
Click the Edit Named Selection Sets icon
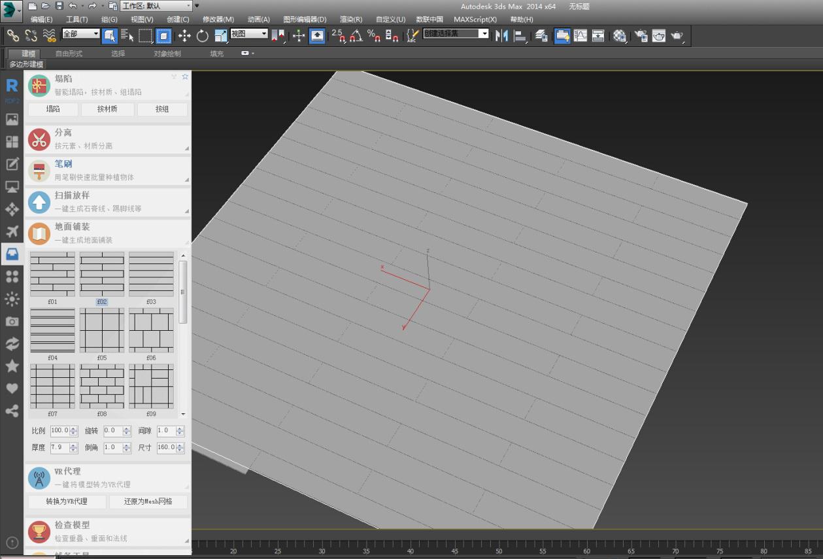click(412, 35)
